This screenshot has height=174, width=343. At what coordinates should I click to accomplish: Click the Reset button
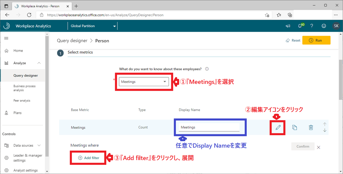click(293, 41)
